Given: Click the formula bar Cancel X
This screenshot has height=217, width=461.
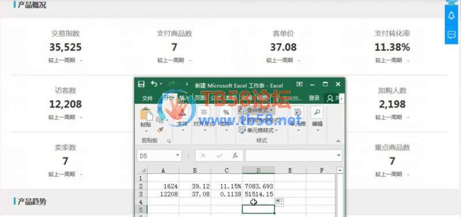Looking at the screenshot, I should tap(203, 156).
